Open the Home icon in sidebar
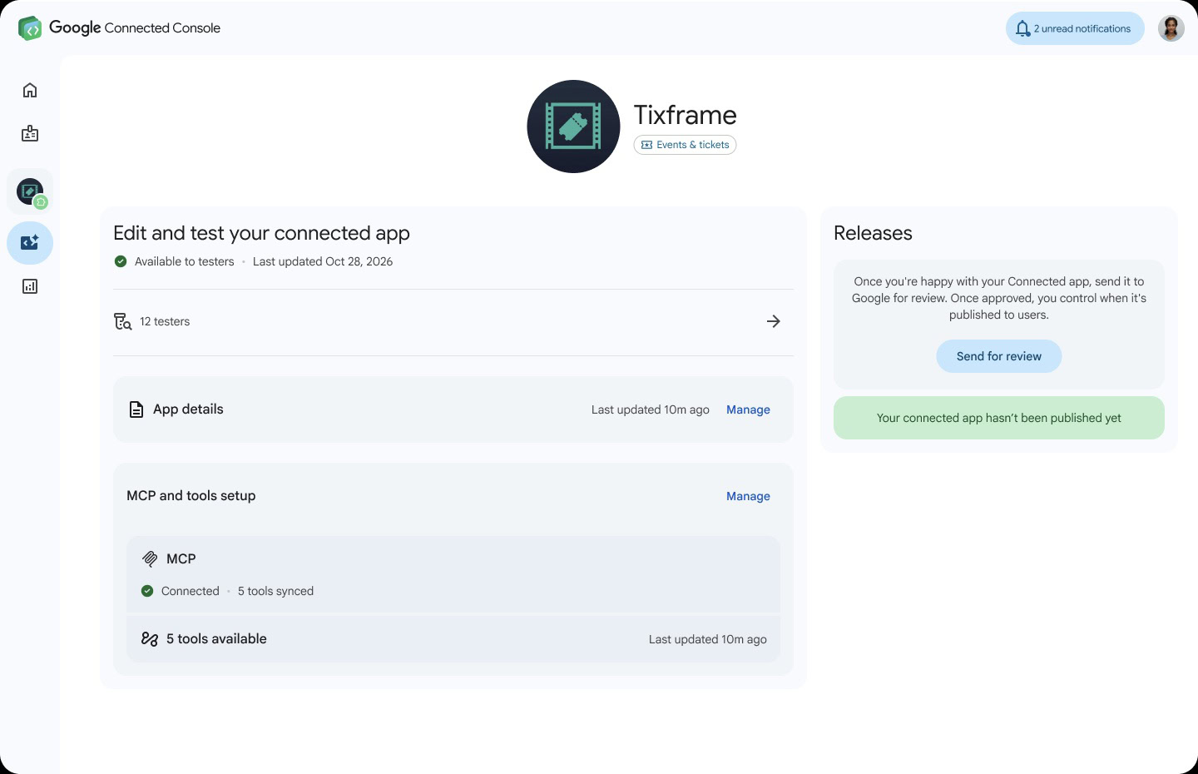This screenshot has width=1198, height=774. pos(30,90)
